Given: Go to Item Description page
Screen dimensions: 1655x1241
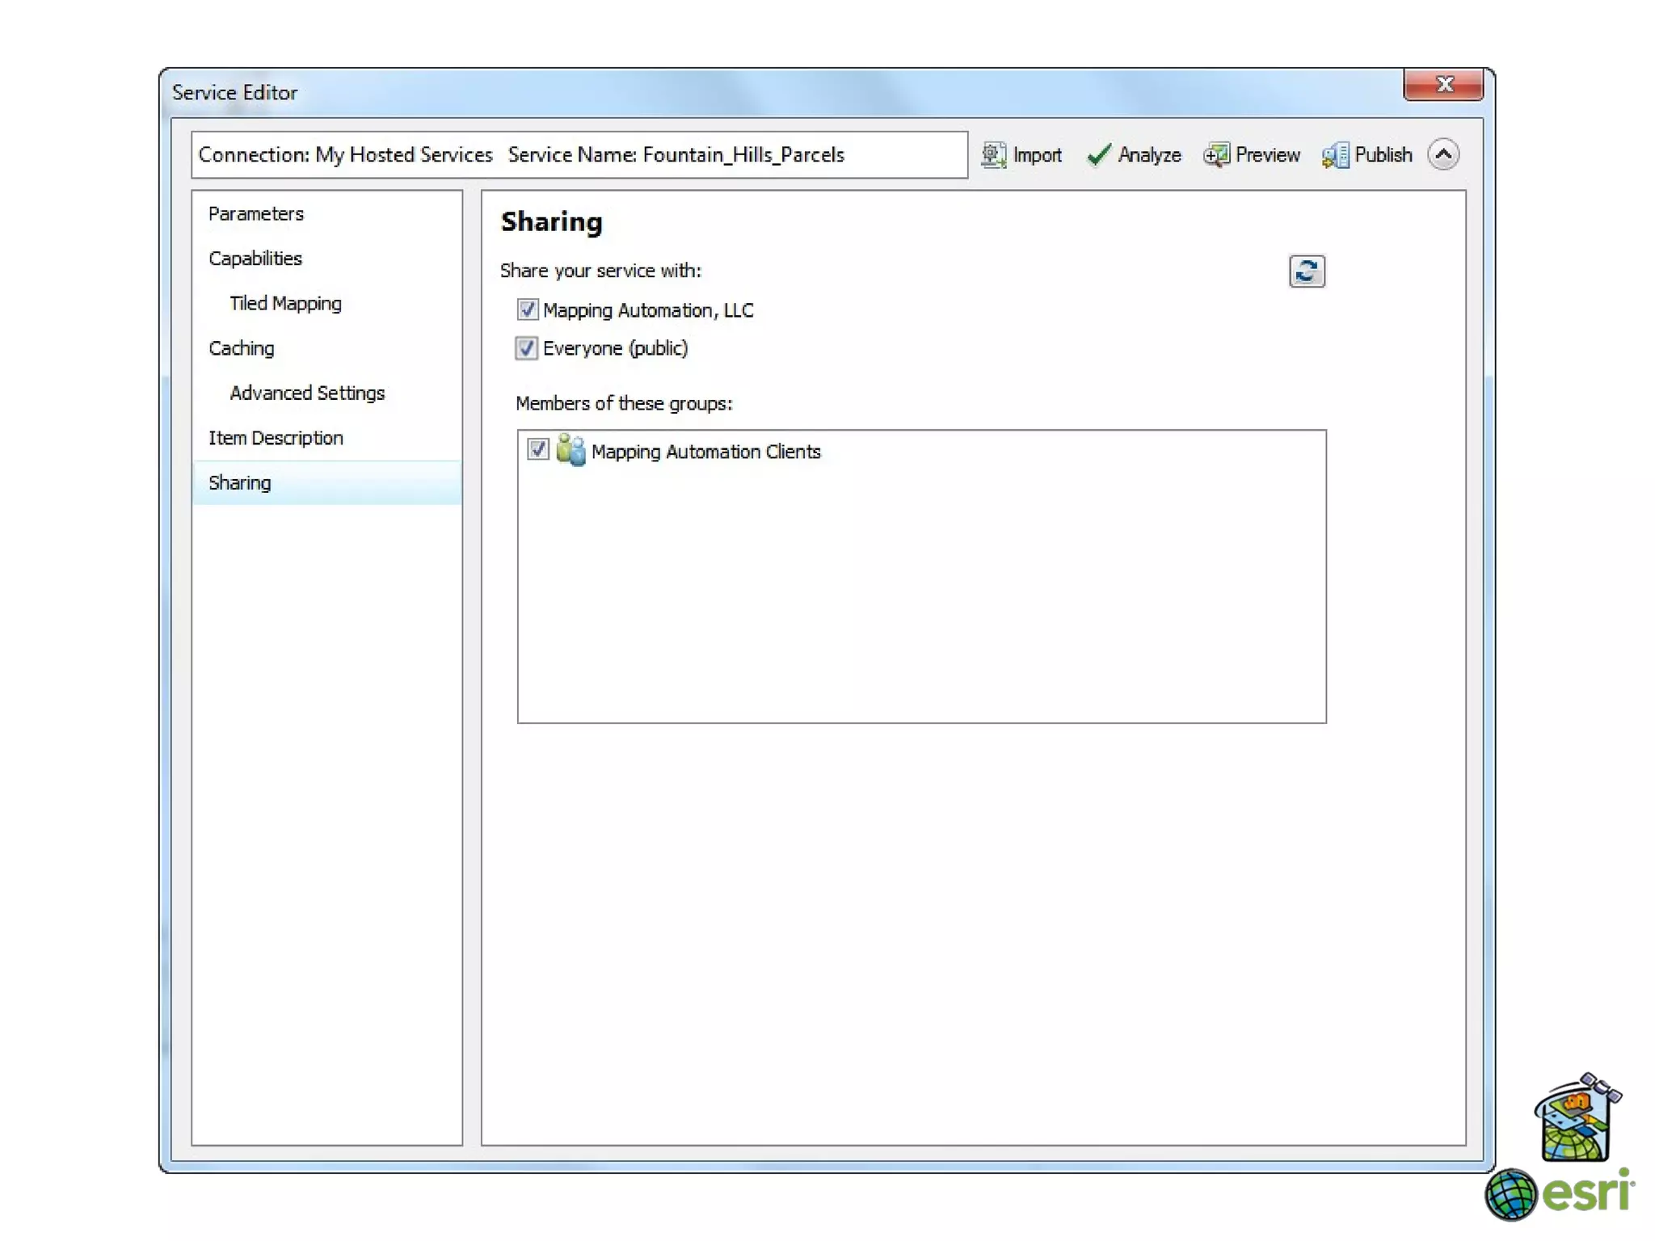Looking at the screenshot, I should point(276,438).
